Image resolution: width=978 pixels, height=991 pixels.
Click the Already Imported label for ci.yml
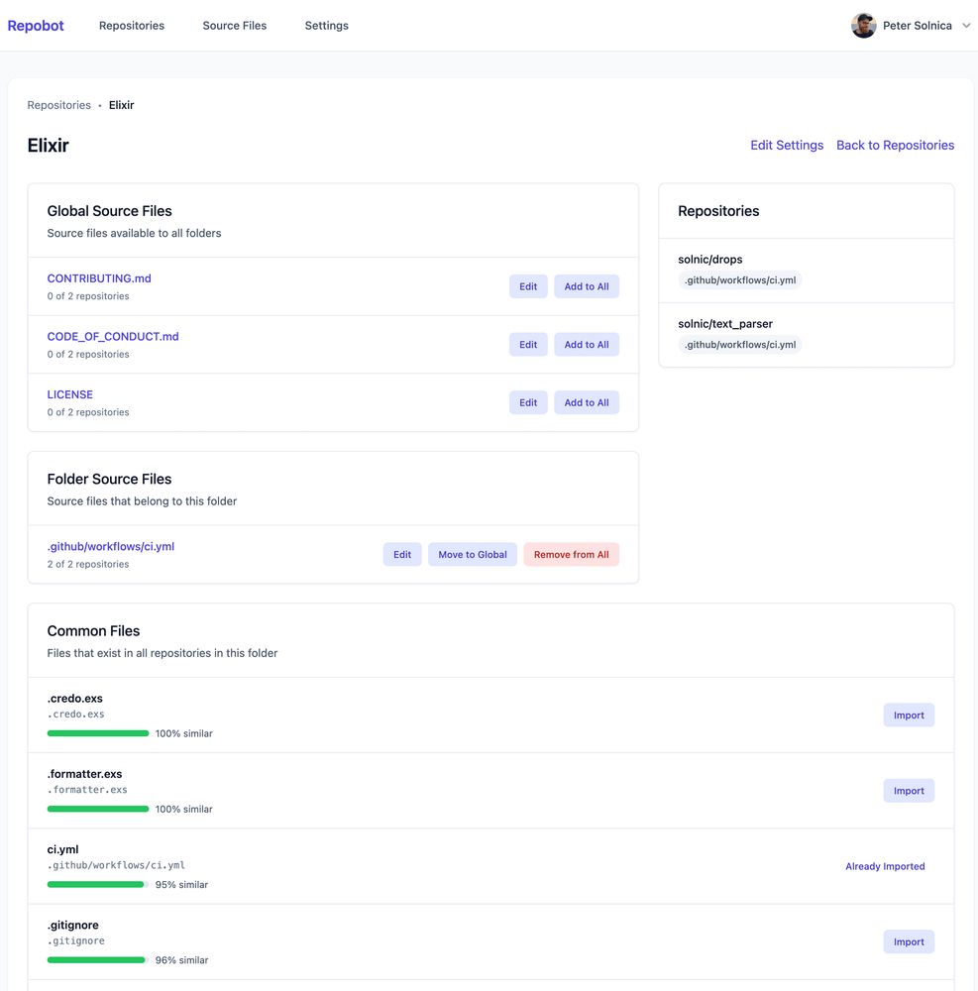coord(885,866)
